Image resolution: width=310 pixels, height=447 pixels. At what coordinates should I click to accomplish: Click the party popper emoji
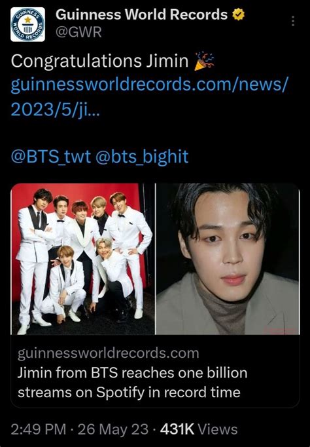203,61
